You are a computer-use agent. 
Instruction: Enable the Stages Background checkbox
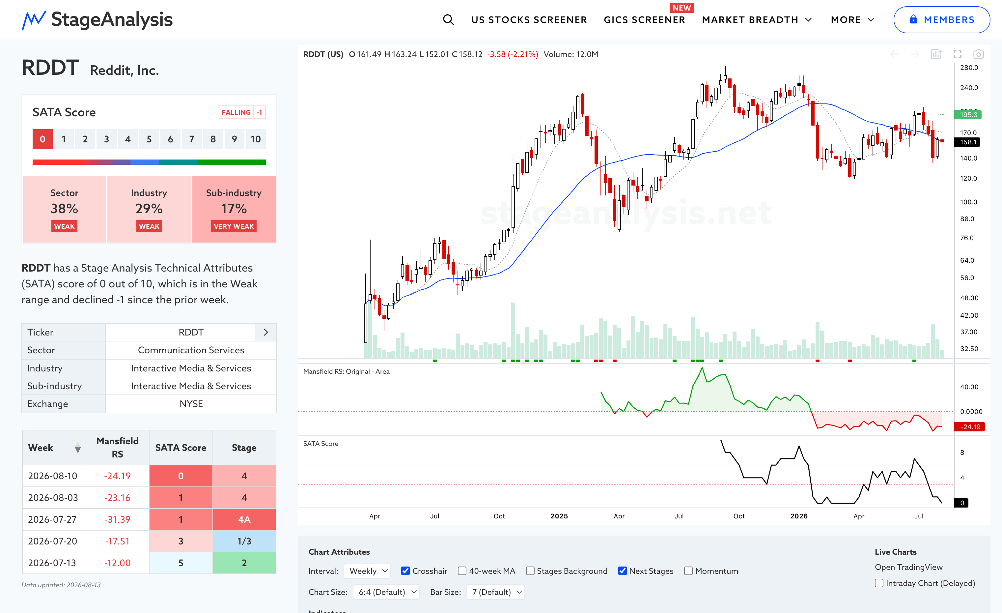[x=530, y=571]
